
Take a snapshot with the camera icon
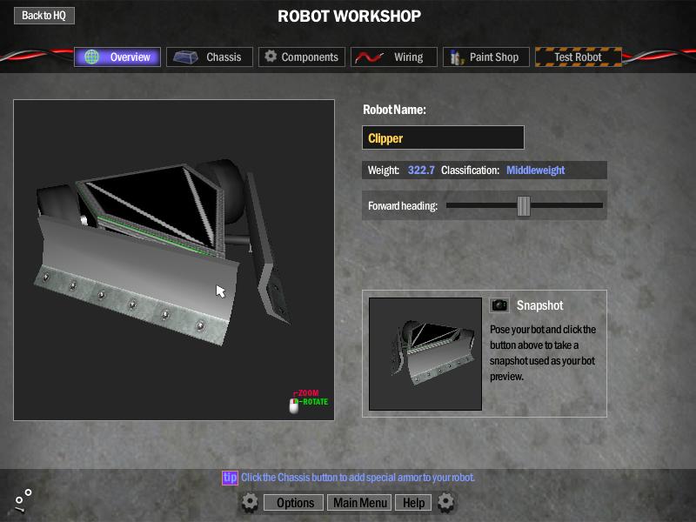499,305
